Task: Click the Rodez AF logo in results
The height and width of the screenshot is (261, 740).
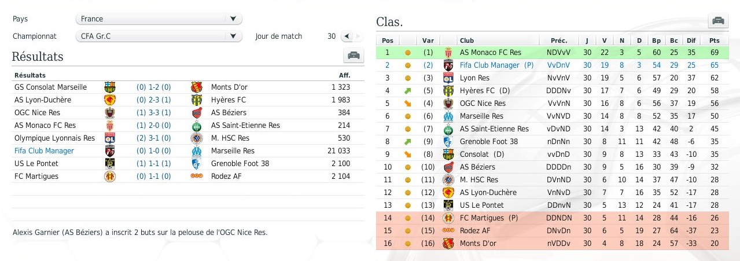Action: pos(196,177)
